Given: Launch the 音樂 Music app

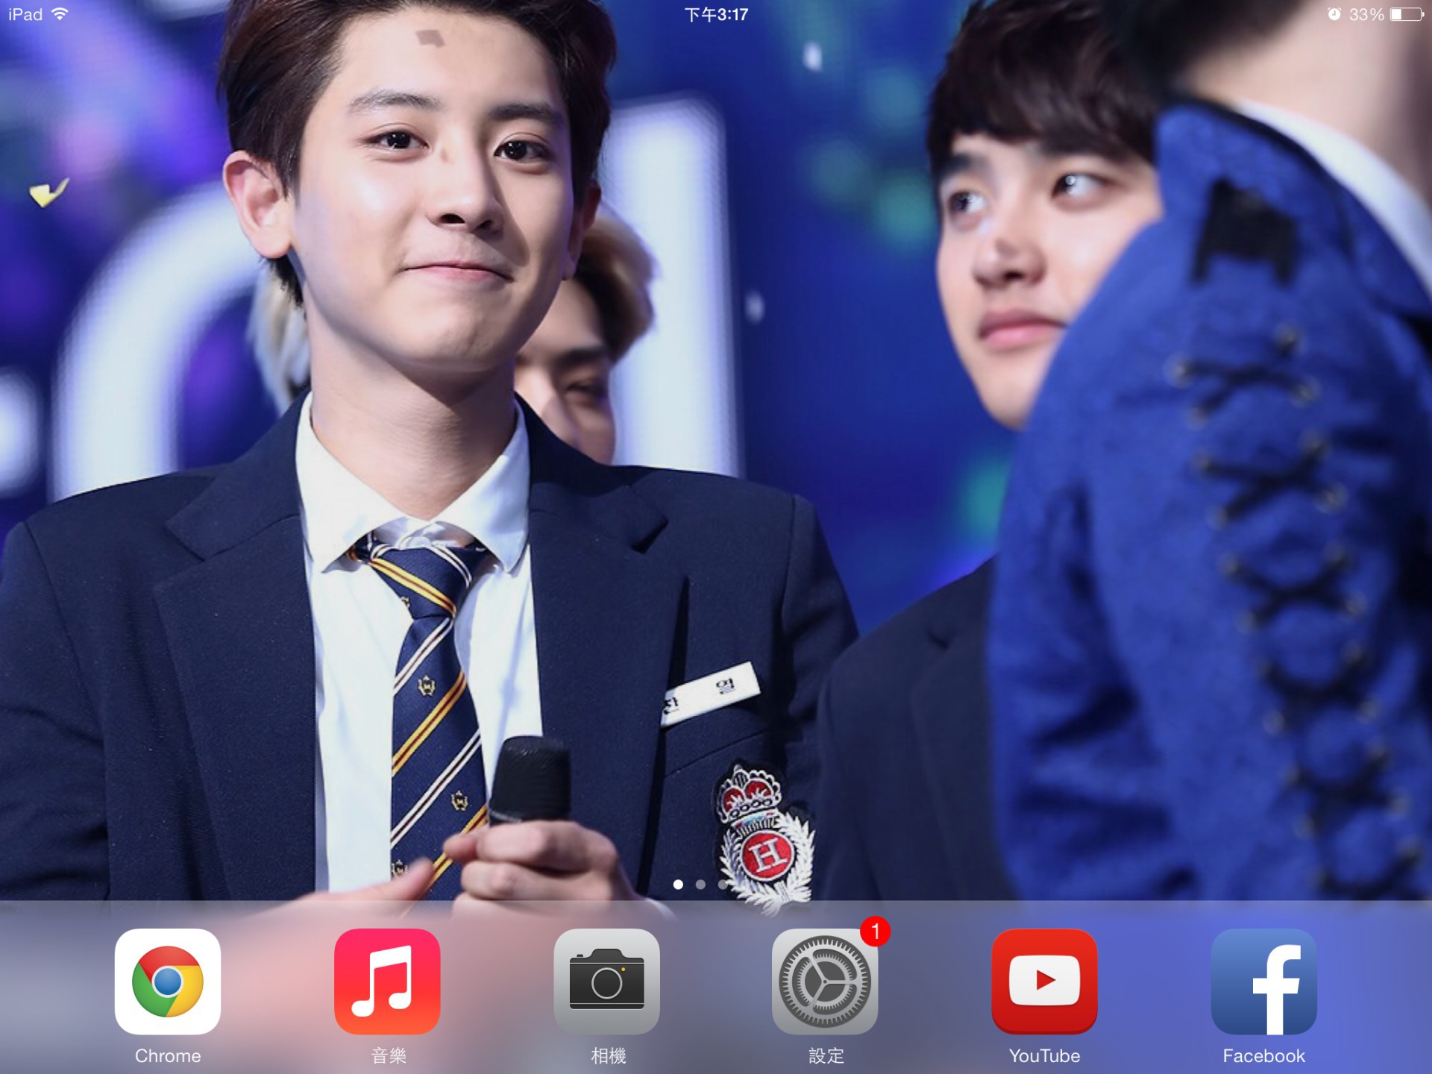Looking at the screenshot, I should [387, 981].
